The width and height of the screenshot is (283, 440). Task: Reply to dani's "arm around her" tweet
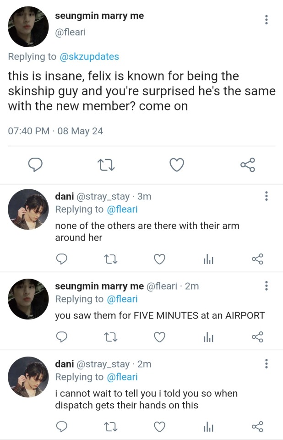point(62,259)
